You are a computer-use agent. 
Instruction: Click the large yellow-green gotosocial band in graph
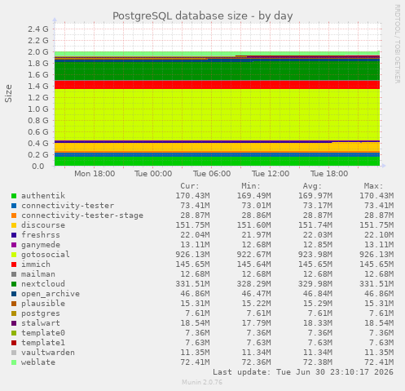point(217,114)
